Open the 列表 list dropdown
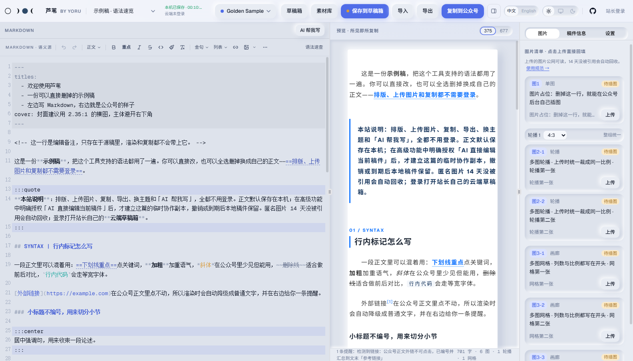This screenshot has height=361, width=633. [220, 47]
